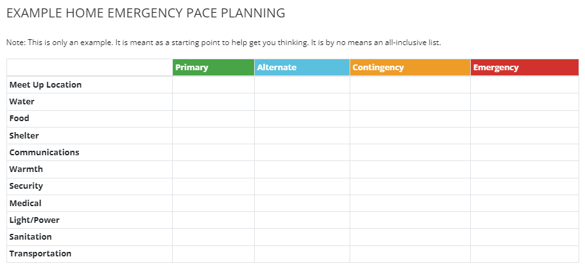
Task: Click the green Primary column header
Action: click(x=213, y=68)
